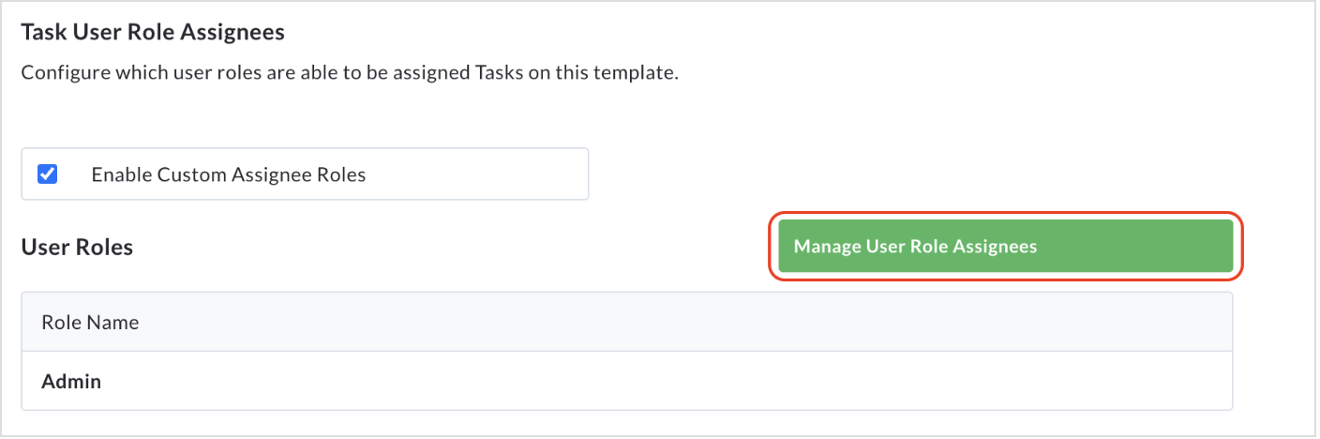Click the blank area of the Role Name header row
The width and height of the screenshot is (1320, 439).
684,323
